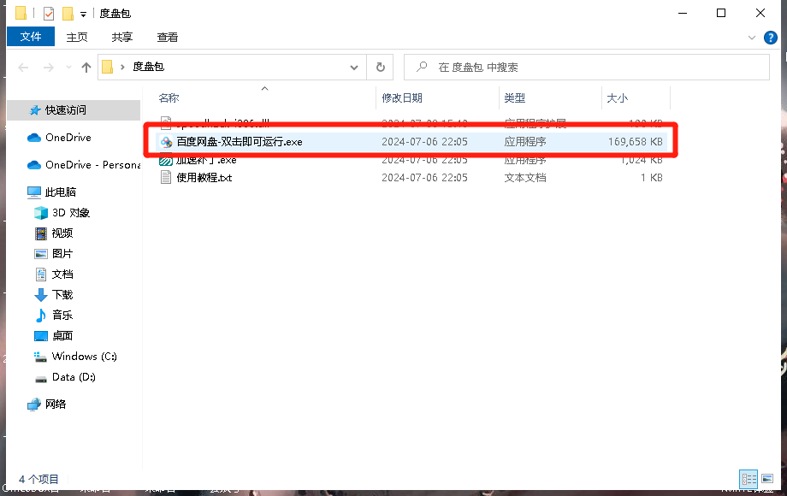Image resolution: width=787 pixels, height=496 pixels.
Task: Expand the address bar breadcrumb chevron
Action: tap(122, 67)
